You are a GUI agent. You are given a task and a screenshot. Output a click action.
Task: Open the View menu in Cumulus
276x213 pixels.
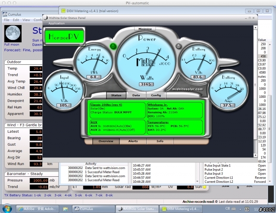pyautogui.click(x=26, y=20)
